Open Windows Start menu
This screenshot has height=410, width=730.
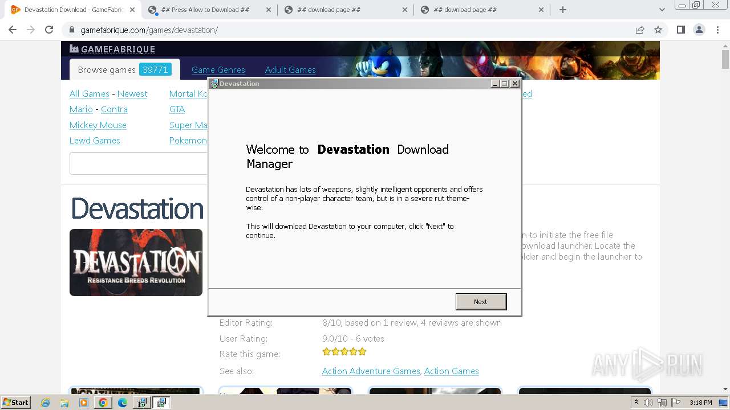[16, 402]
